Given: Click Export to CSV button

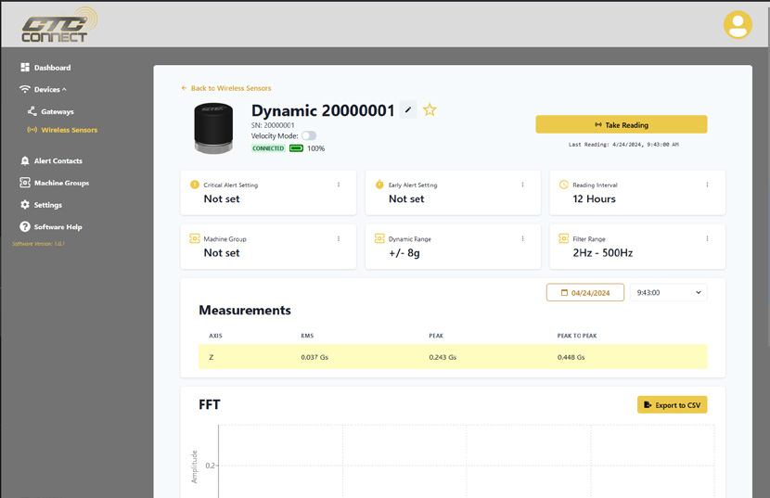Looking at the screenshot, I should pyautogui.click(x=672, y=404).
